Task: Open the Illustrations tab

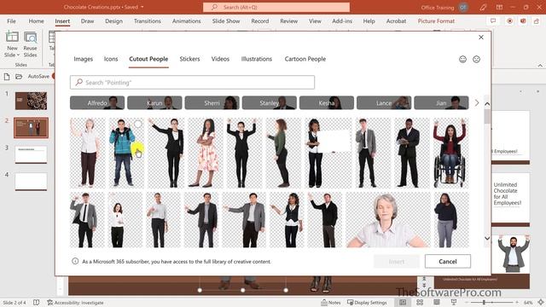Action: pos(257,59)
